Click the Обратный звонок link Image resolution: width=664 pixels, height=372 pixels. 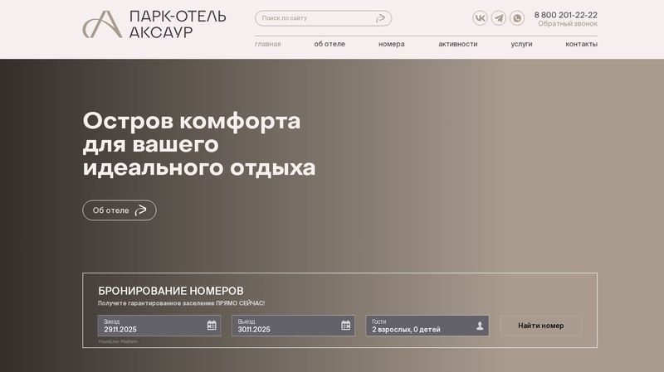coord(567,24)
